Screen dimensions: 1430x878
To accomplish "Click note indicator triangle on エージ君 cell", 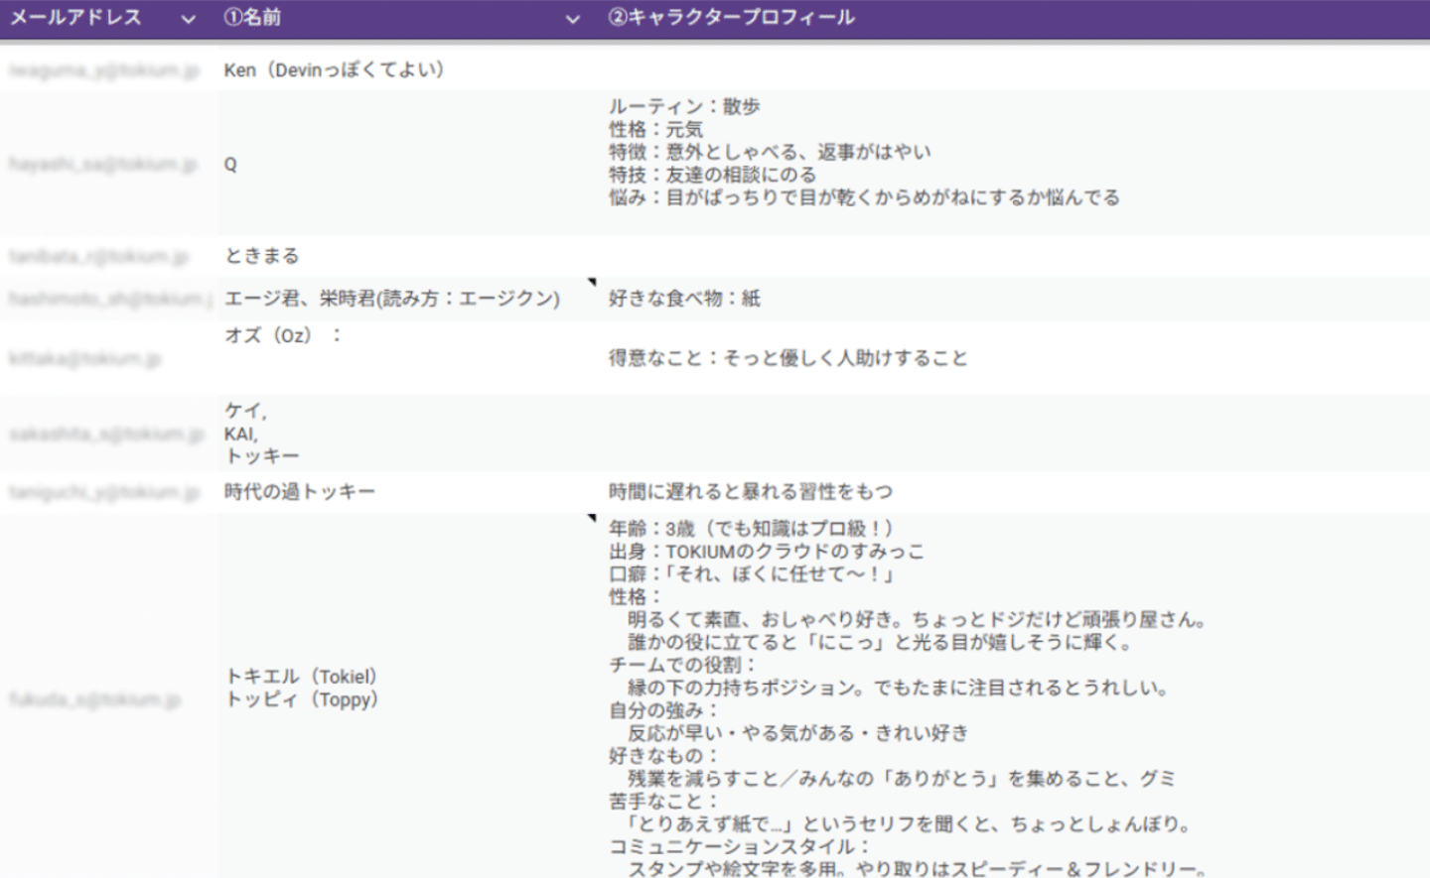I will click(592, 283).
